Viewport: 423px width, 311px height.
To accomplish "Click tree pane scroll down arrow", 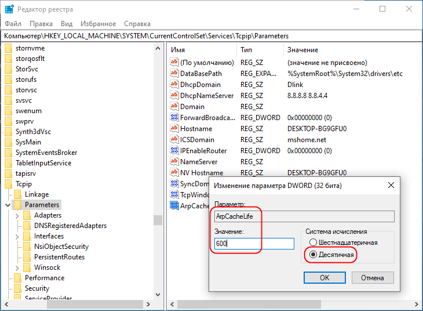I will [x=158, y=295].
